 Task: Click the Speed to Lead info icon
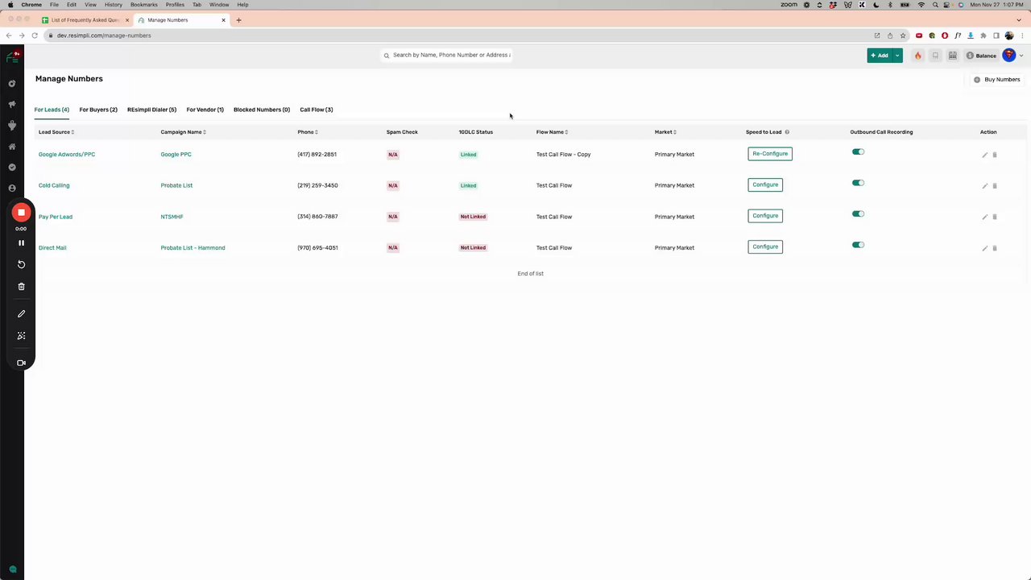point(787,132)
